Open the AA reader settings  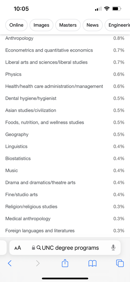[18, 248]
